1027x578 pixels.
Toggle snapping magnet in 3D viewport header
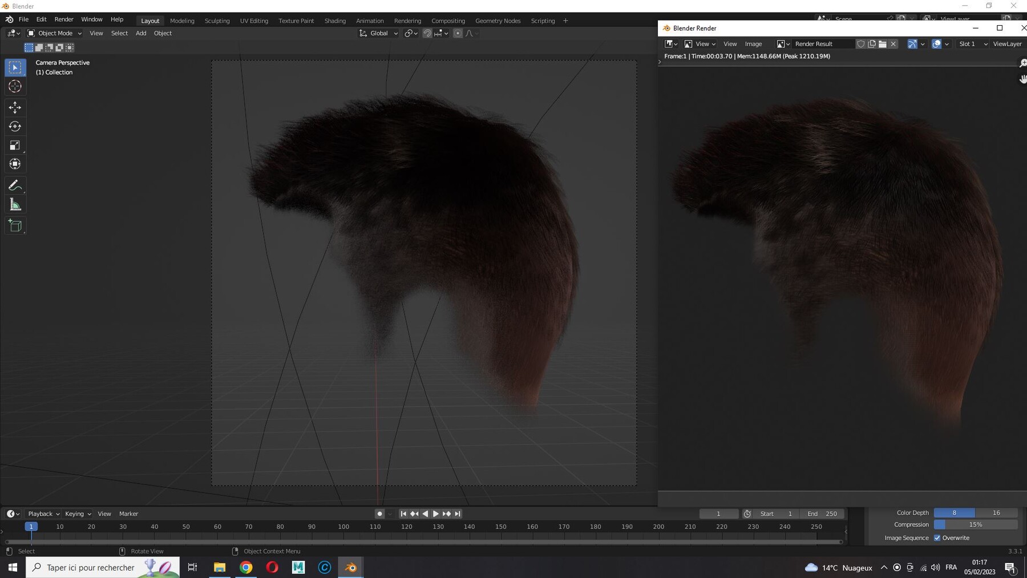tap(427, 34)
